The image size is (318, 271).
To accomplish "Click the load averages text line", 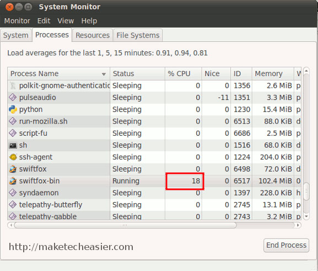I will tap(107, 53).
